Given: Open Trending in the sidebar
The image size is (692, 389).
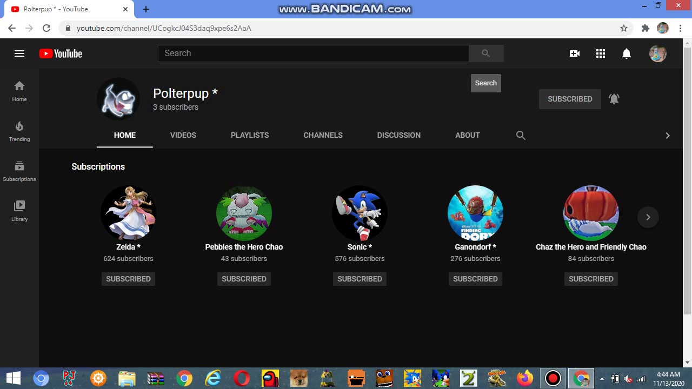Looking at the screenshot, I should click(19, 131).
